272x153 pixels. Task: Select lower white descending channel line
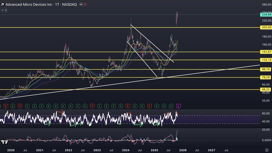[x=142, y=59]
